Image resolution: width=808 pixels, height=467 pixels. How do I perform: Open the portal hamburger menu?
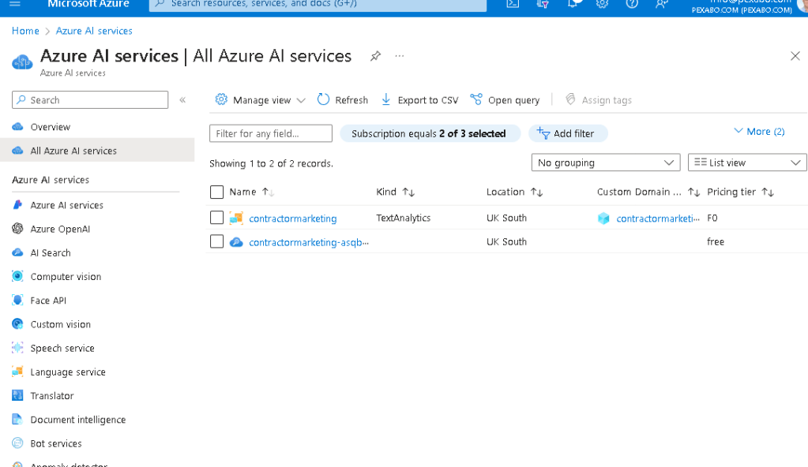(15, 3)
